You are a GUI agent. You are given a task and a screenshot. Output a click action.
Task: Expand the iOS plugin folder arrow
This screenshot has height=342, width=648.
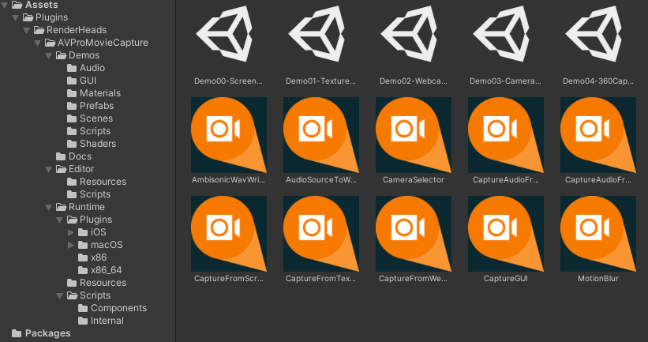72,232
